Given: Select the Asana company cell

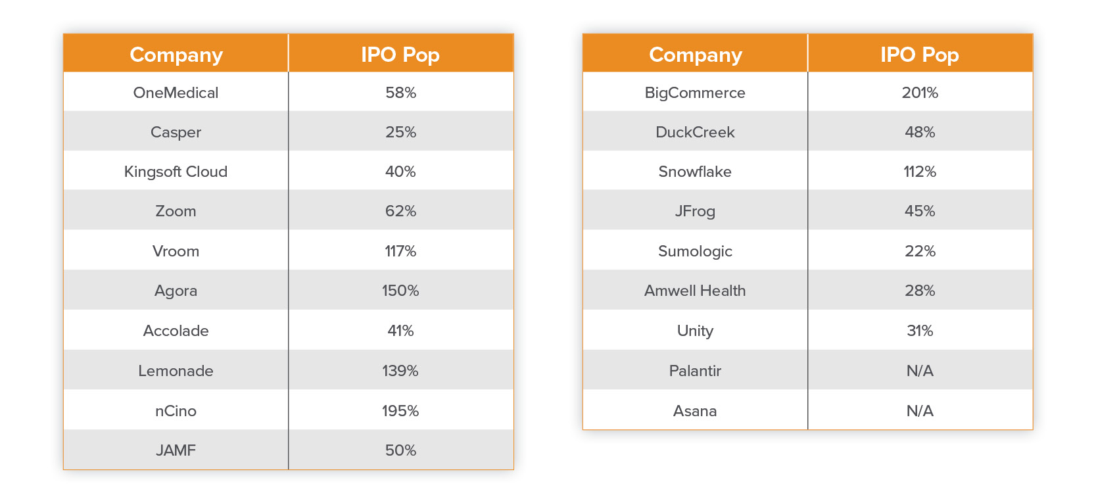Looking at the screenshot, I should point(695,411).
